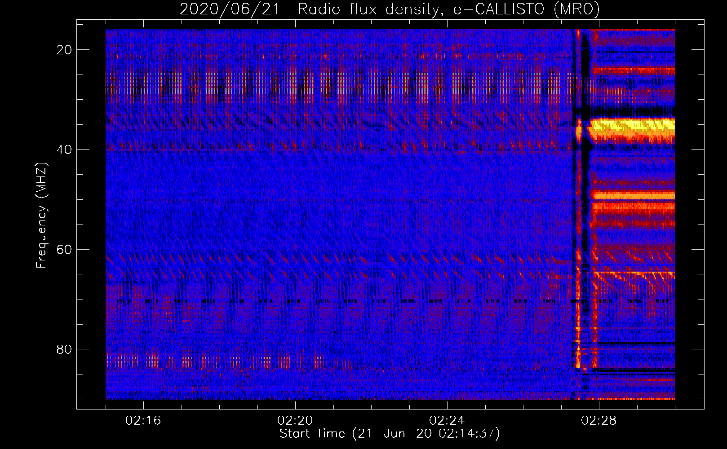Click the 02:28 time tick label

pos(599,421)
